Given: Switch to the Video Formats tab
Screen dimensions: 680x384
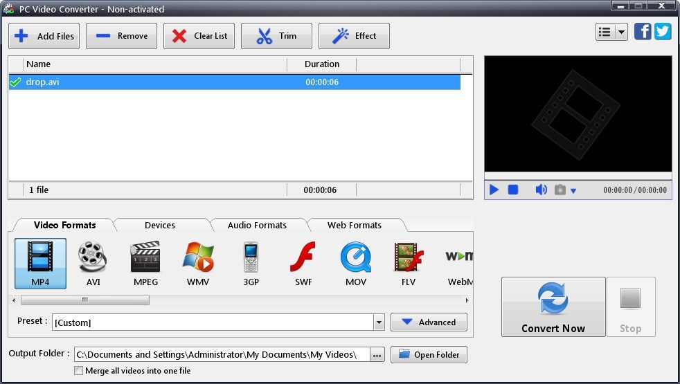Looking at the screenshot, I should click(x=64, y=225).
